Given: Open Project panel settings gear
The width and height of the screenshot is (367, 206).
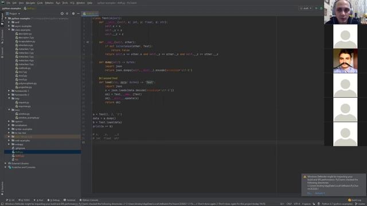Looking at the screenshot, I should (x=73, y=14).
